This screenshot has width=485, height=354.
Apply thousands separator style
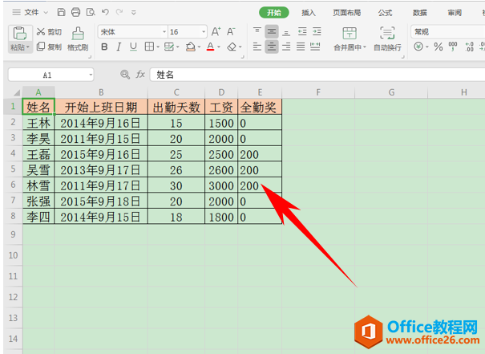453,47
